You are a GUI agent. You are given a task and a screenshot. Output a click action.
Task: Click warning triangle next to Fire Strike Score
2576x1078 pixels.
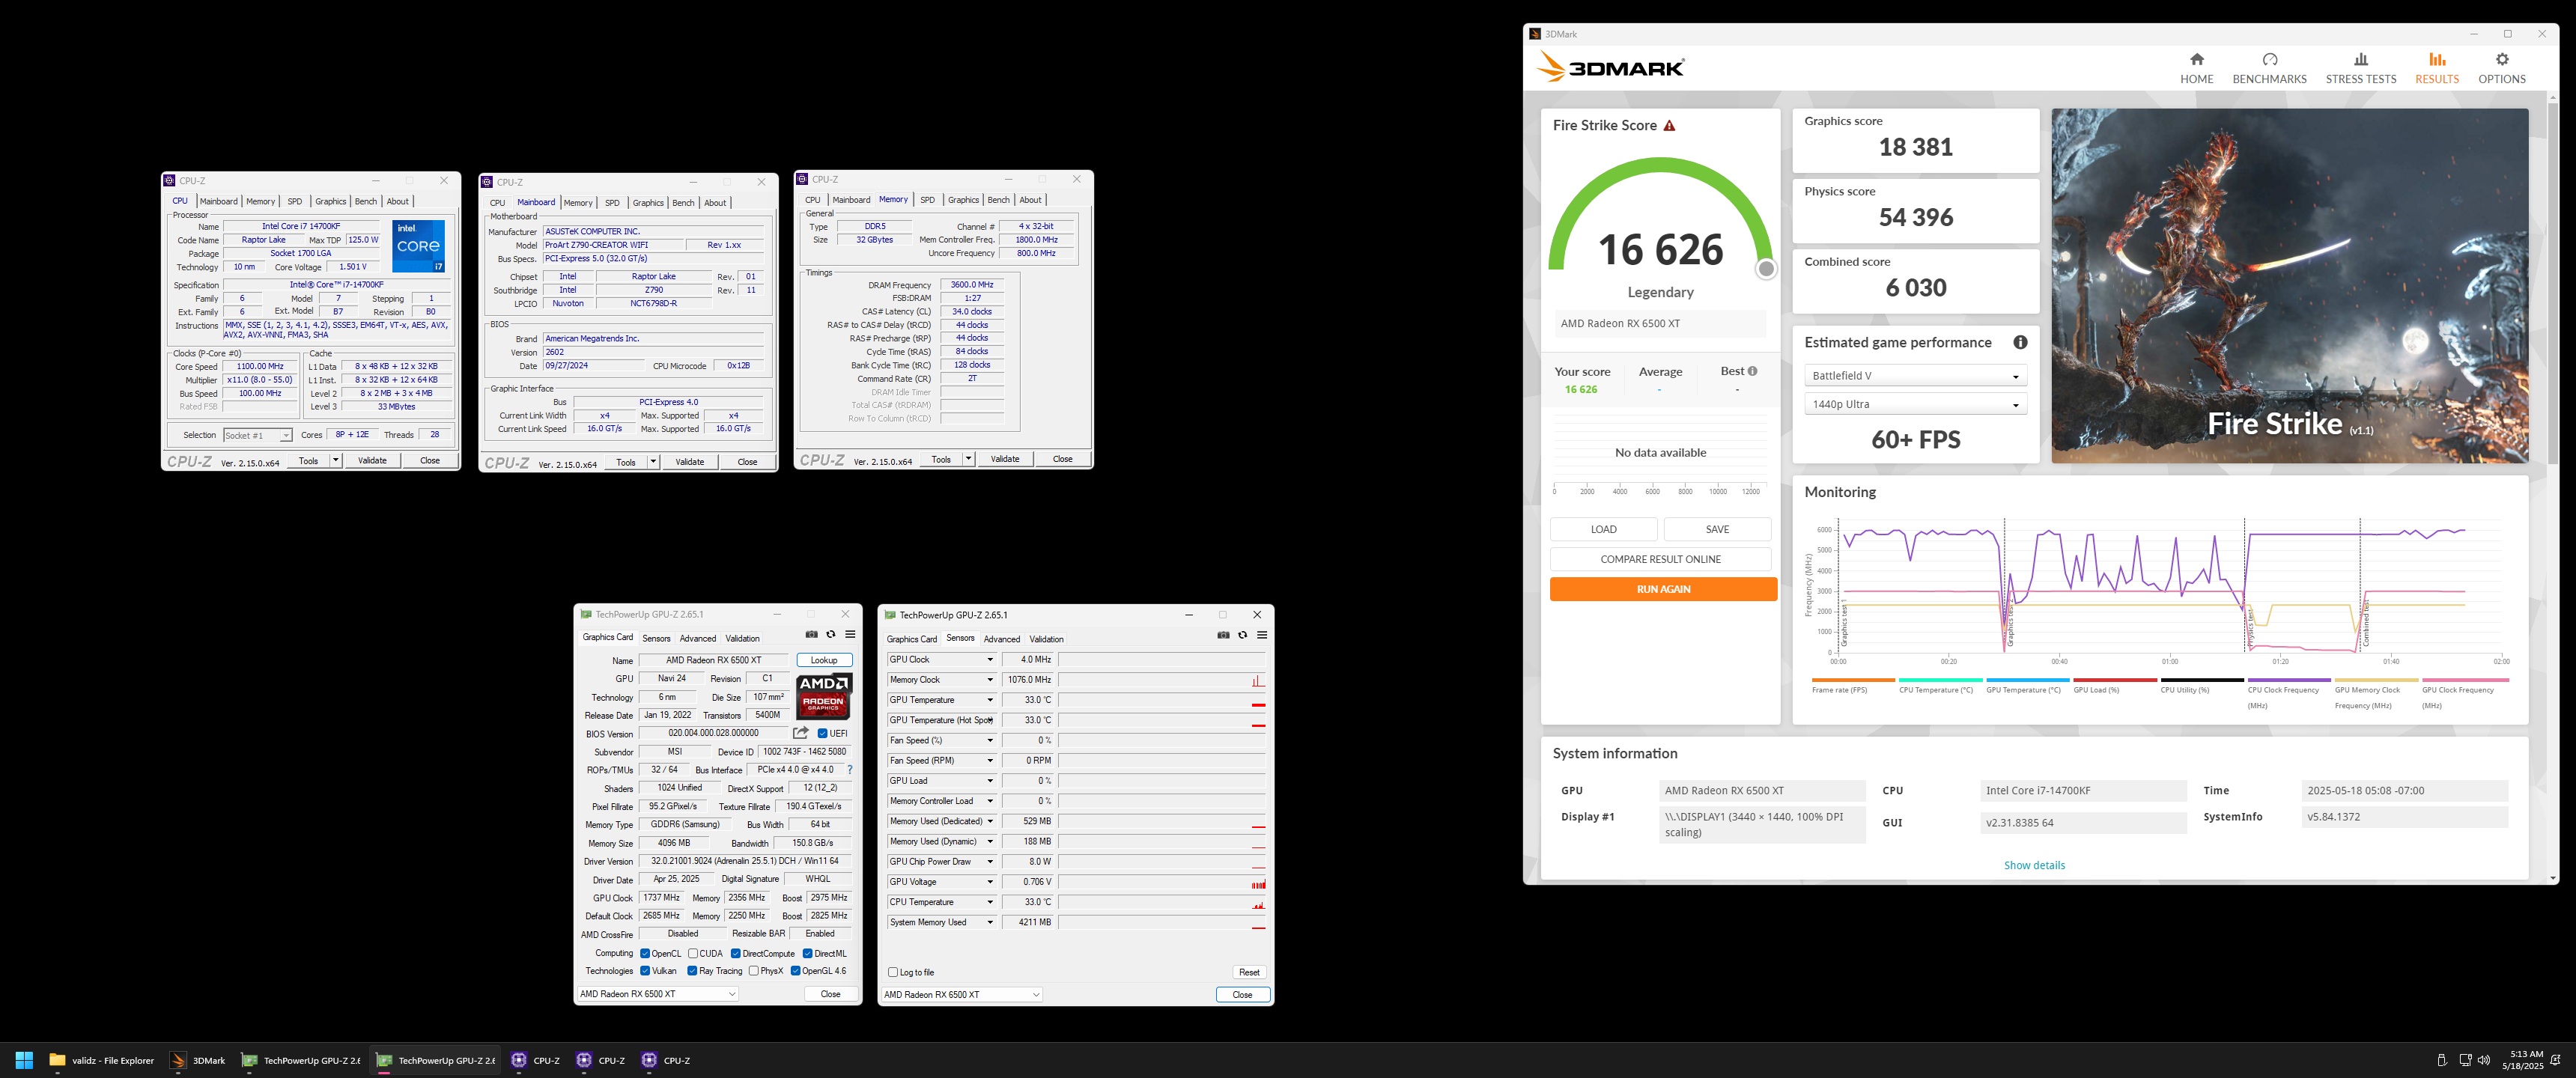click(x=1669, y=125)
